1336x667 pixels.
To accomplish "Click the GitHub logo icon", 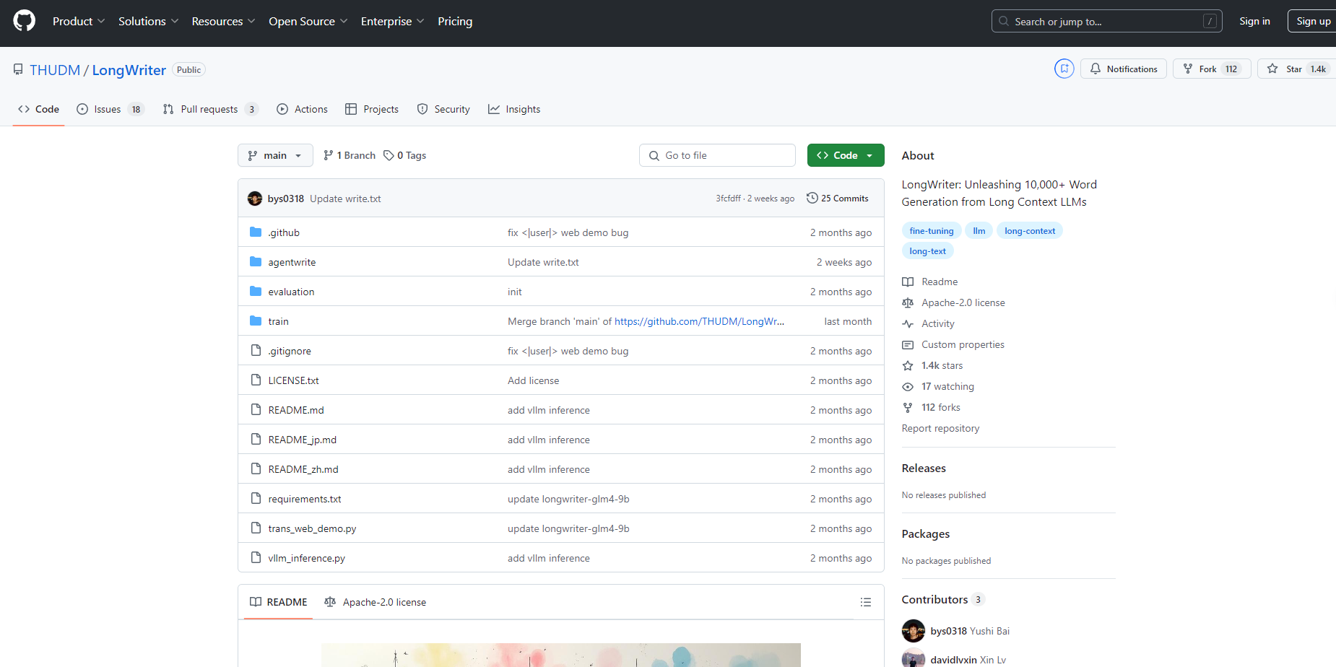I will click(x=24, y=21).
